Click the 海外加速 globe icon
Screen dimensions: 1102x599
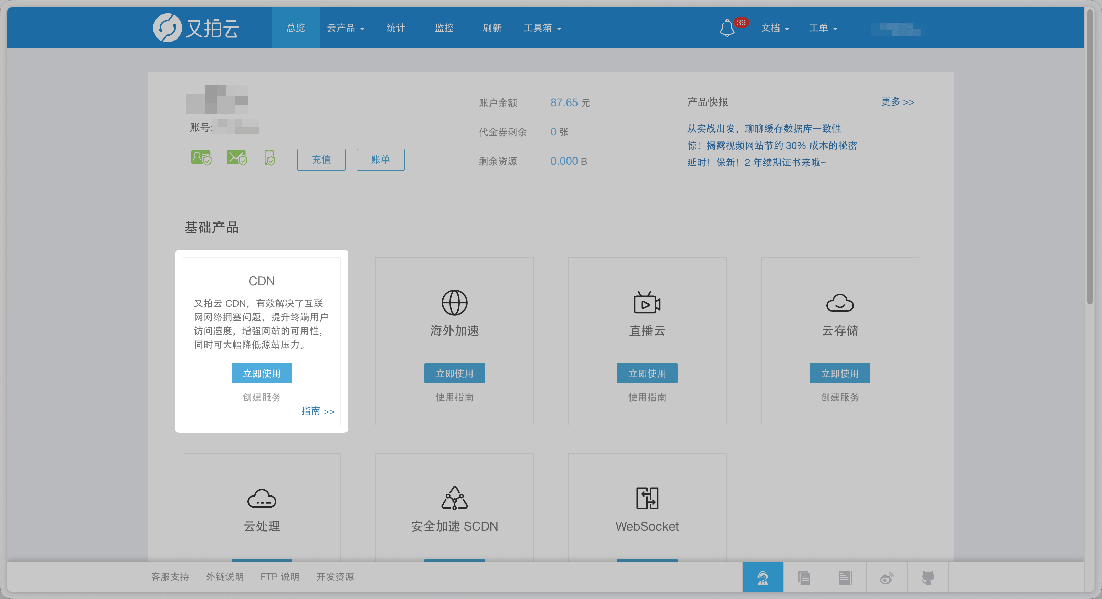click(454, 303)
